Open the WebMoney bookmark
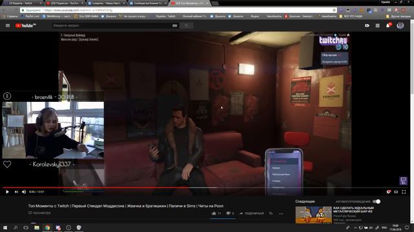 click(x=56, y=16)
